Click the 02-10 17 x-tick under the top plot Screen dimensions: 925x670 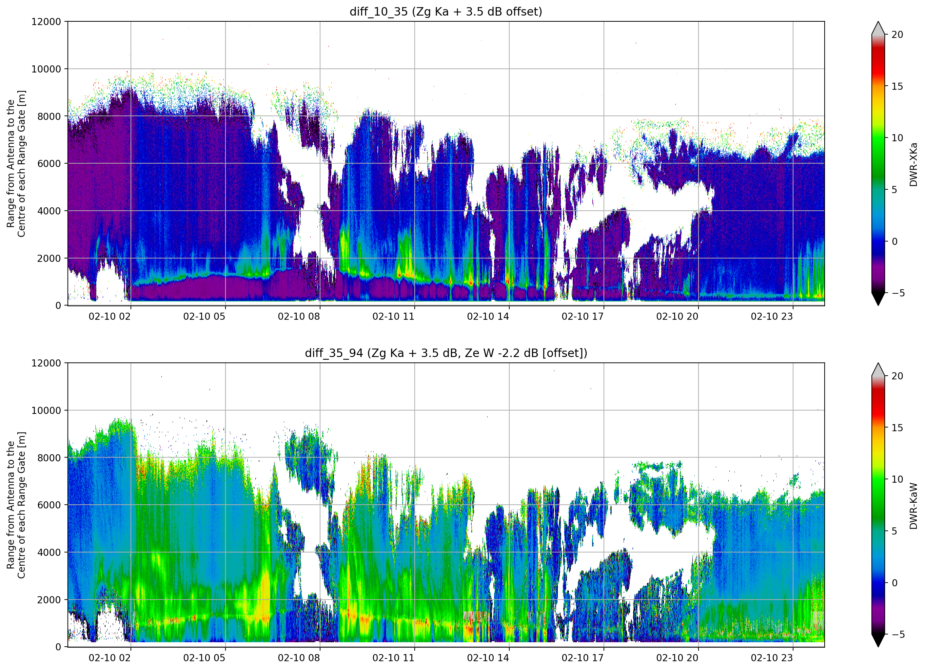click(583, 316)
